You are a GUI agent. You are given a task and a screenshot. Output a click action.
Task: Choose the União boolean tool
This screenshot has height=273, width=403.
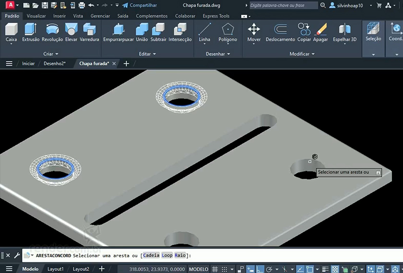tap(142, 30)
